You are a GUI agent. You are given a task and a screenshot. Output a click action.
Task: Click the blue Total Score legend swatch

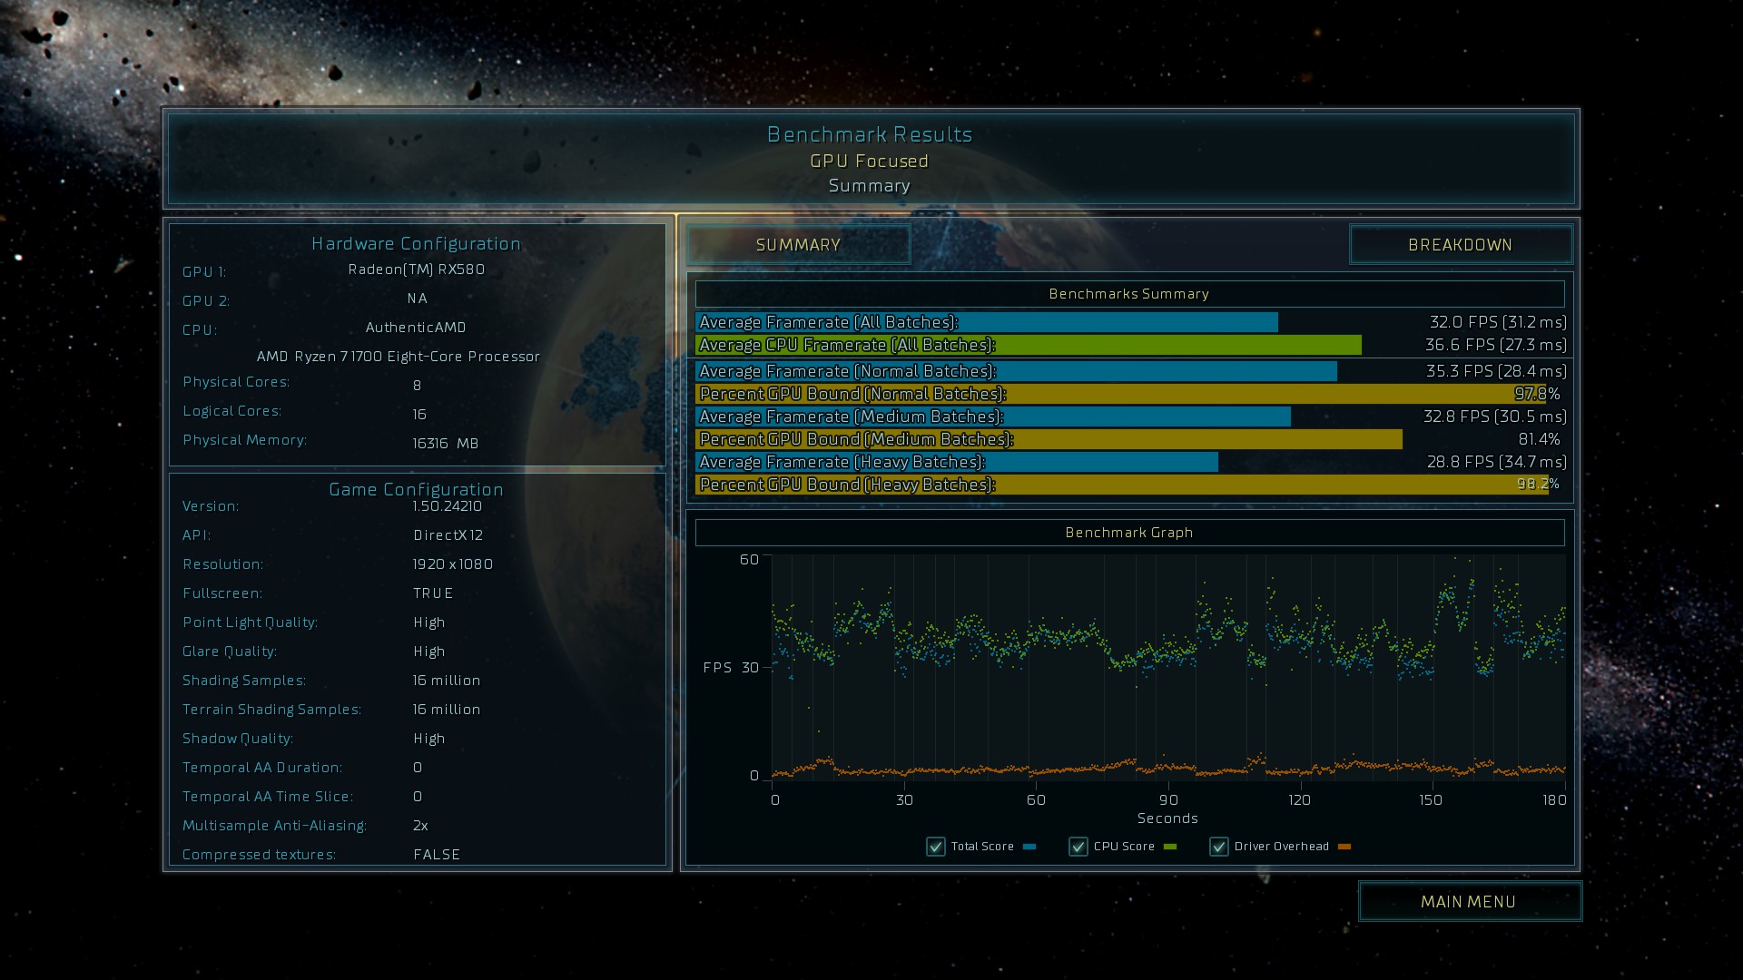tap(1029, 847)
